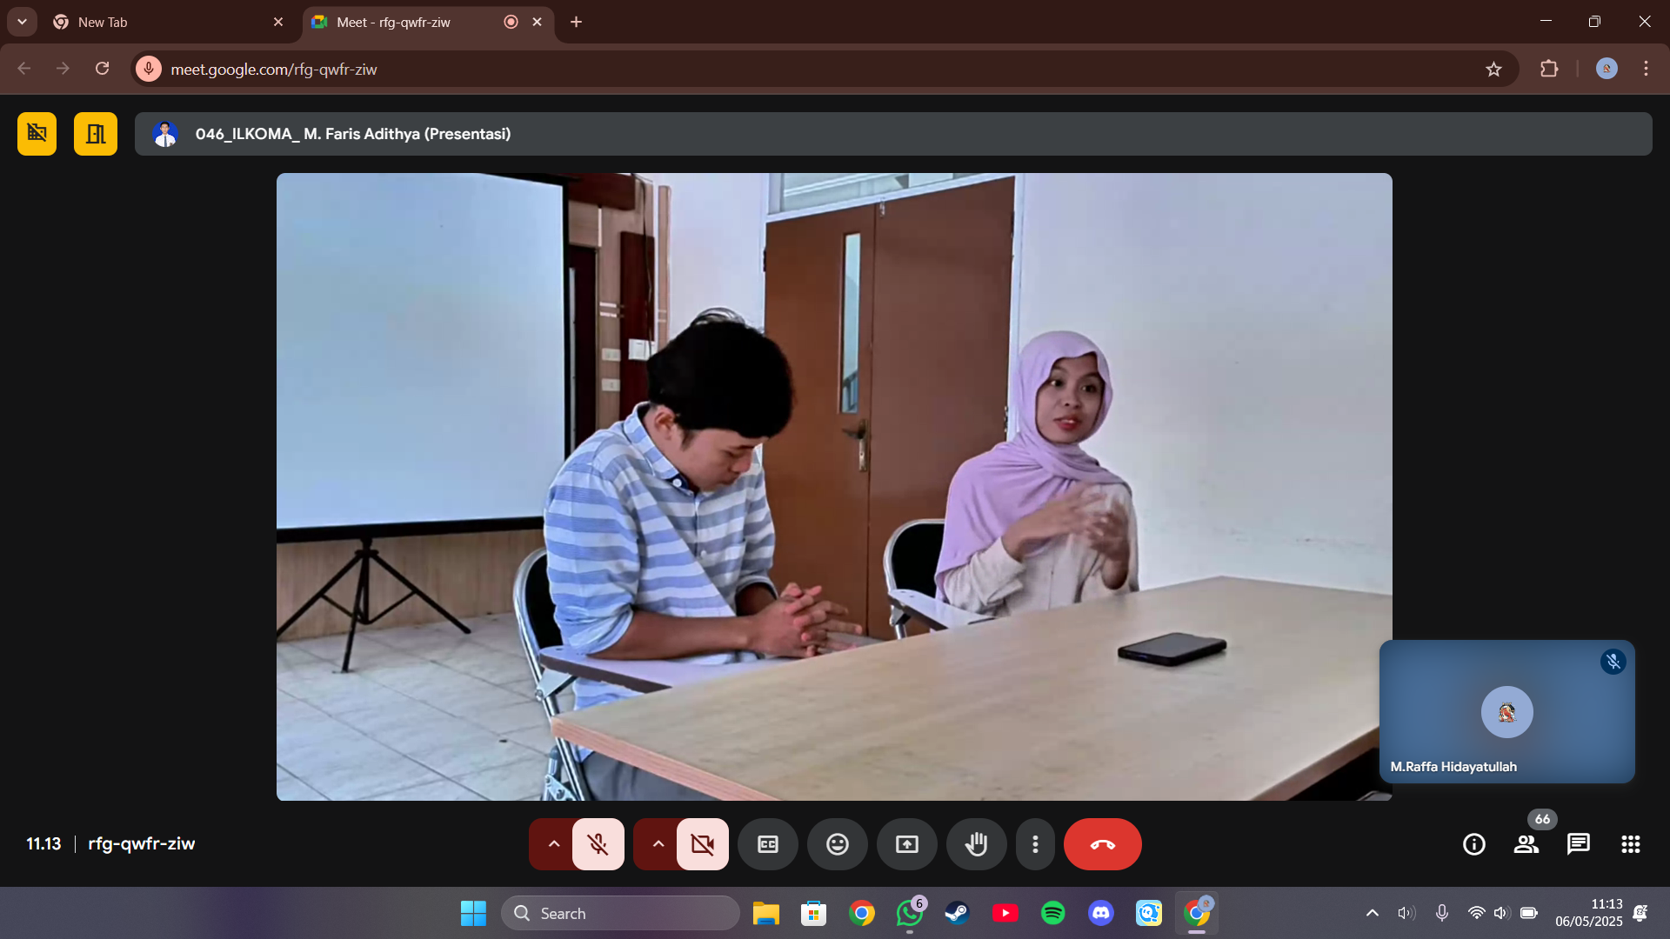The width and height of the screenshot is (1670, 939).
Task: Click the yellow building icon at top left
Action: click(96, 134)
